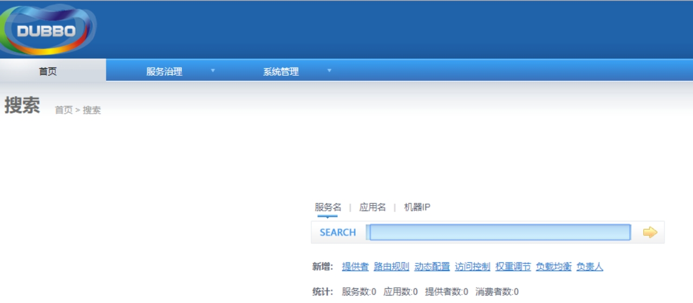Click the Dubbo logo
This screenshot has height=303, width=693.
tap(48, 30)
